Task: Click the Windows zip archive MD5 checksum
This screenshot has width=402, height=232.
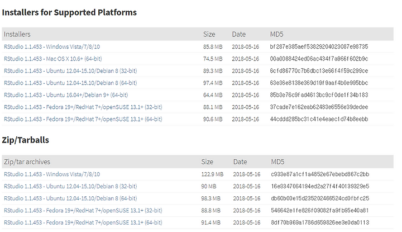Action: pyautogui.click(x=320, y=174)
